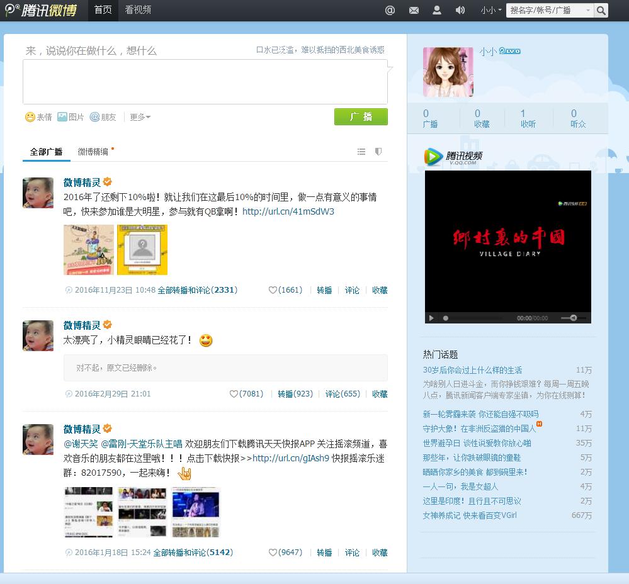
Task: Focus the 搜名字/帐号/广播 search field
Action: point(547,11)
